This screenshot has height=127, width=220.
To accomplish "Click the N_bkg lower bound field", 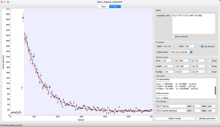I will [169, 72].
